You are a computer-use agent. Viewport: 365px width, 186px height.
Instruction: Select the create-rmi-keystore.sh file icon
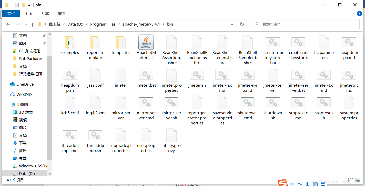point(298,42)
